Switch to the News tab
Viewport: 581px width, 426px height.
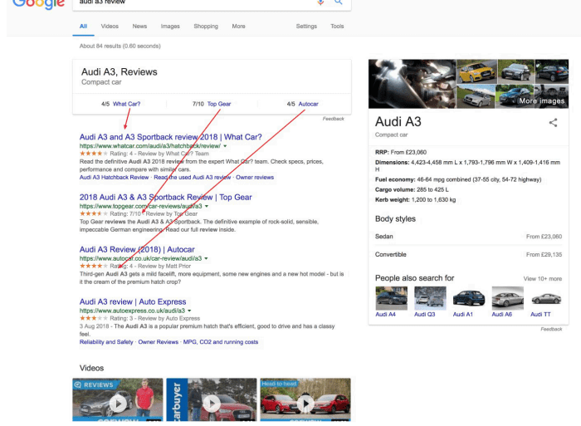(x=139, y=27)
